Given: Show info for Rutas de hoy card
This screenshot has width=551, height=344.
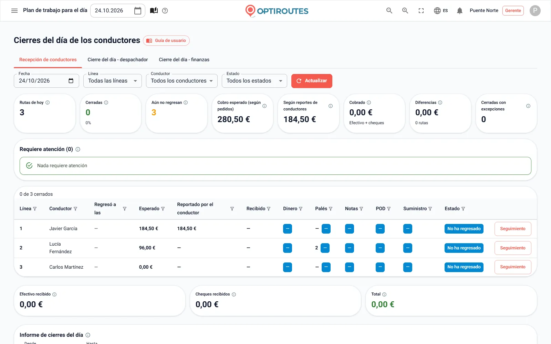Looking at the screenshot, I should point(48,103).
